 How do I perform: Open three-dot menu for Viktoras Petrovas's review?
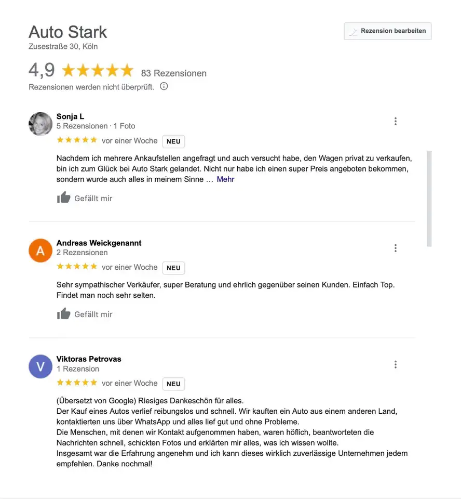coord(396,364)
